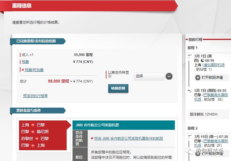Screen dimensions: 231x161
Task: Select the 苏黎世 → 巴黎 route row
Action: (35, 139)
